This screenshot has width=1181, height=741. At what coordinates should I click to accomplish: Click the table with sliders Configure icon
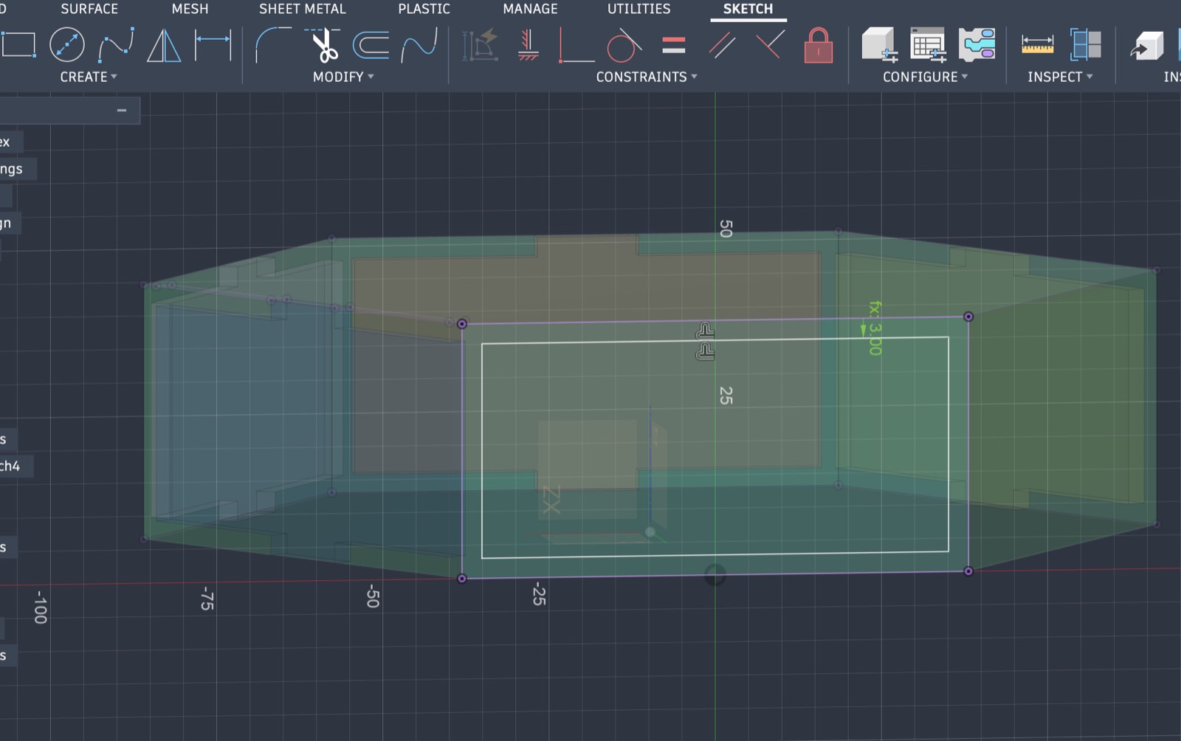(928, 44)
